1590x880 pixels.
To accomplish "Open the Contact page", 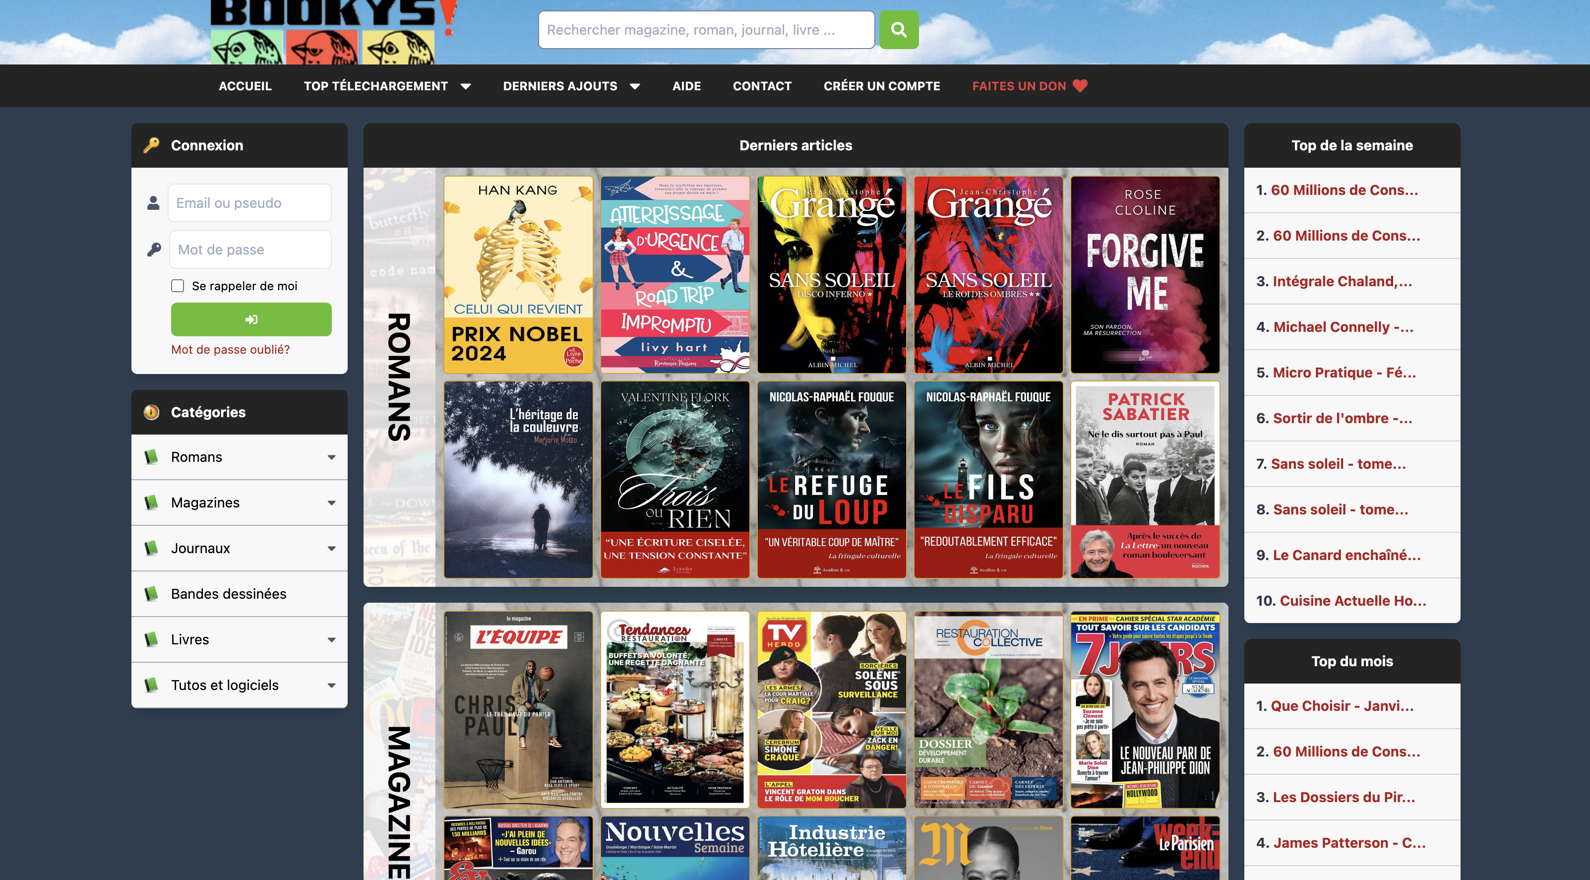I will [762, 86].
